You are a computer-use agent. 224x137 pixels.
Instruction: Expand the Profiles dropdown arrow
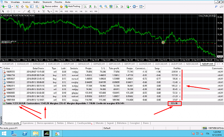click(x=12, y=6)
